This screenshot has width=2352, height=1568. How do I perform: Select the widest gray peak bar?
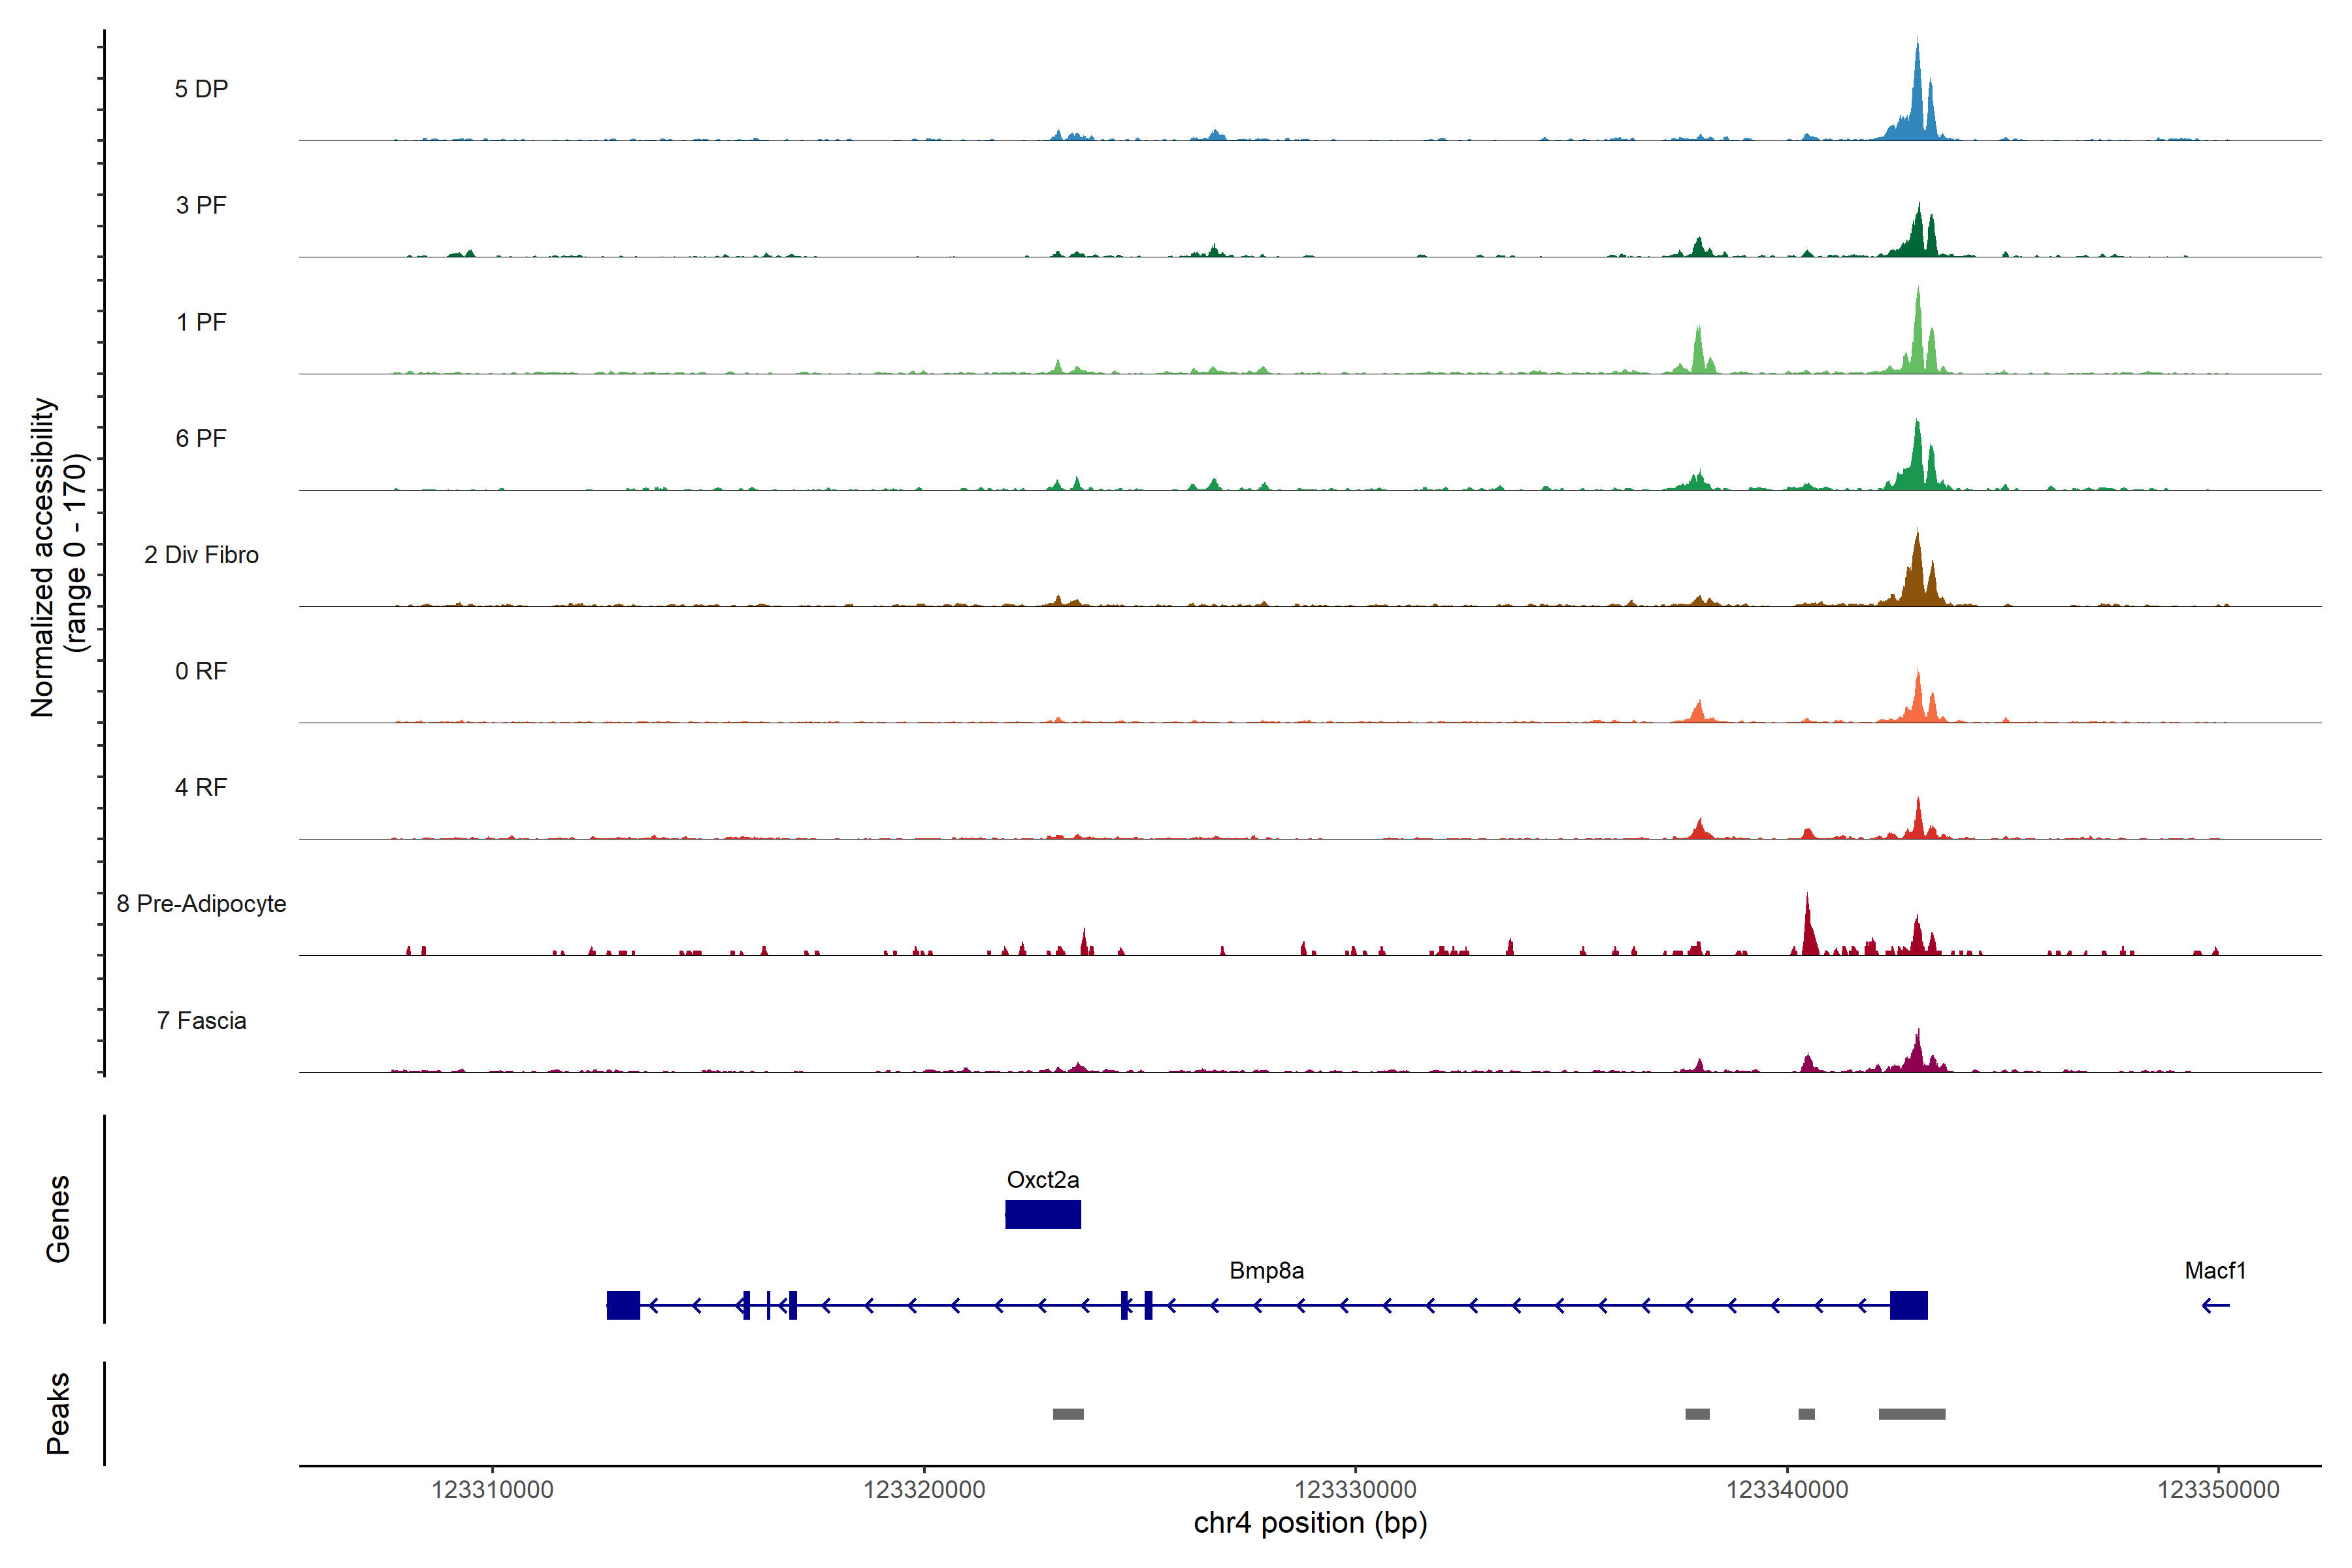1911,1414
